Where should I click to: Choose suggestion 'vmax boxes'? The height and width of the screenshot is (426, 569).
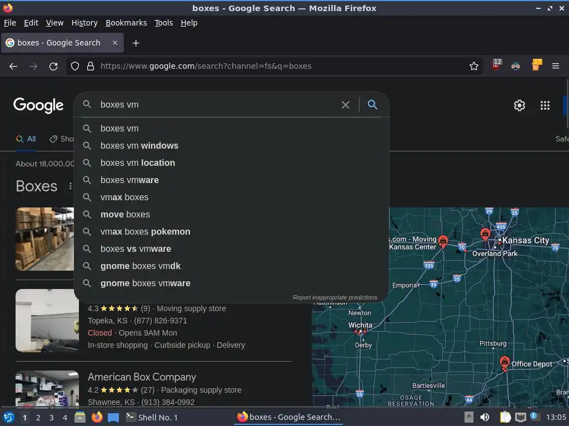(x=231, y=197)
